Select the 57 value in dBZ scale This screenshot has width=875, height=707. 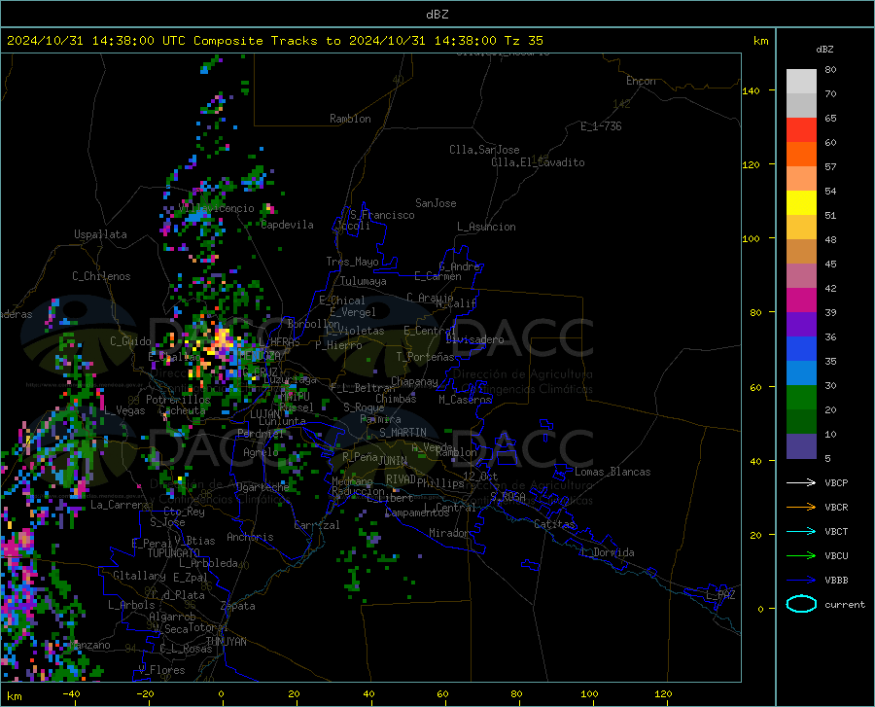[x=830, y=167]
